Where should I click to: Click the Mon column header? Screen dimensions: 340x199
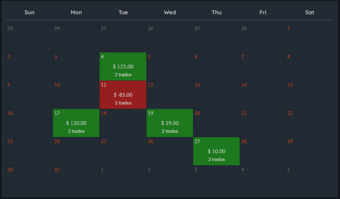point(76,13)
